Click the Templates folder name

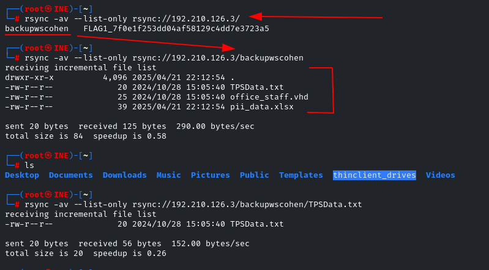click(x=301, y=175)
